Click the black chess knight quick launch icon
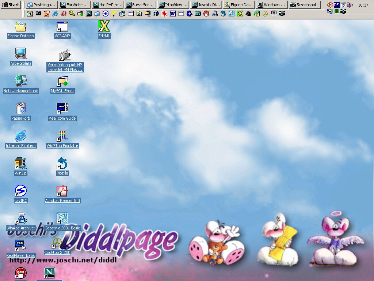Image resolution: width=374 pixels, height=281 pixels. (248, 14)
